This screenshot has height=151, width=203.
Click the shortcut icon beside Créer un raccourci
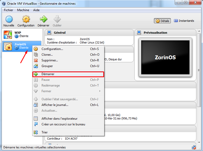coord(36,124)
